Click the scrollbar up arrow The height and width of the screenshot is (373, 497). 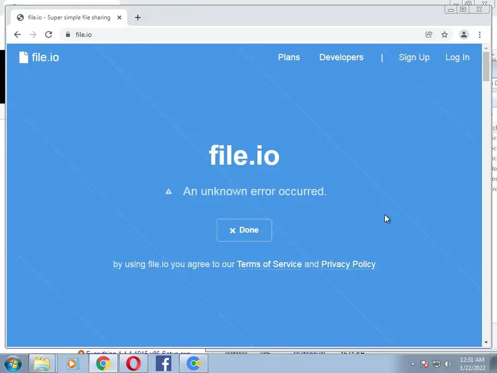(x=486, y=48)
